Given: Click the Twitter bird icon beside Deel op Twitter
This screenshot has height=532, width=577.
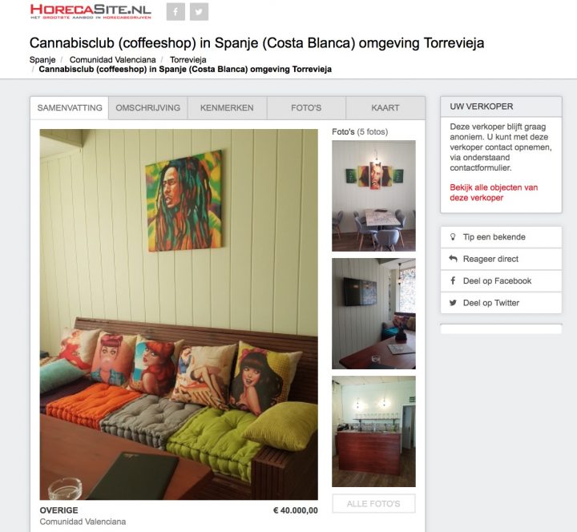Looking at the screenshot, I should (x=453, y=303).
